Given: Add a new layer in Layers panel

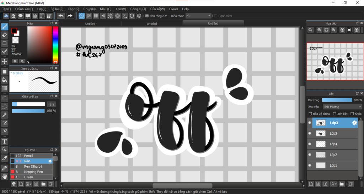Looking at the screenshot, I should (311, 184).
